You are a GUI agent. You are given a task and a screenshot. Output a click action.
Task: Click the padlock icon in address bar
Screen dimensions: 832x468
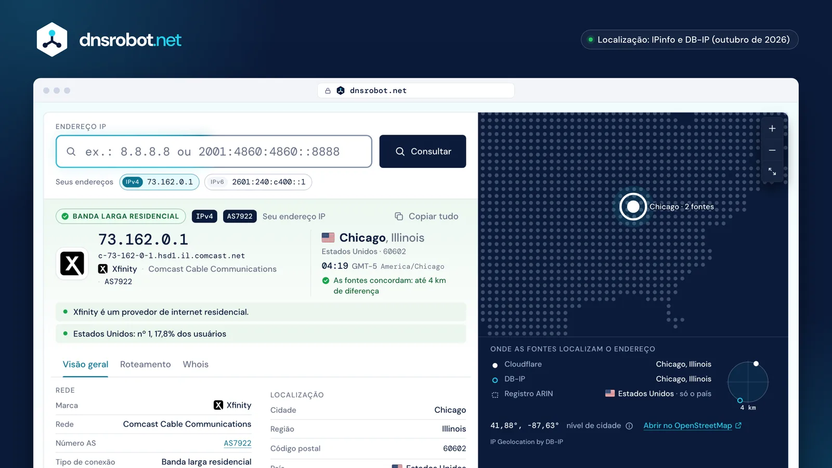(x=328, y=90)
